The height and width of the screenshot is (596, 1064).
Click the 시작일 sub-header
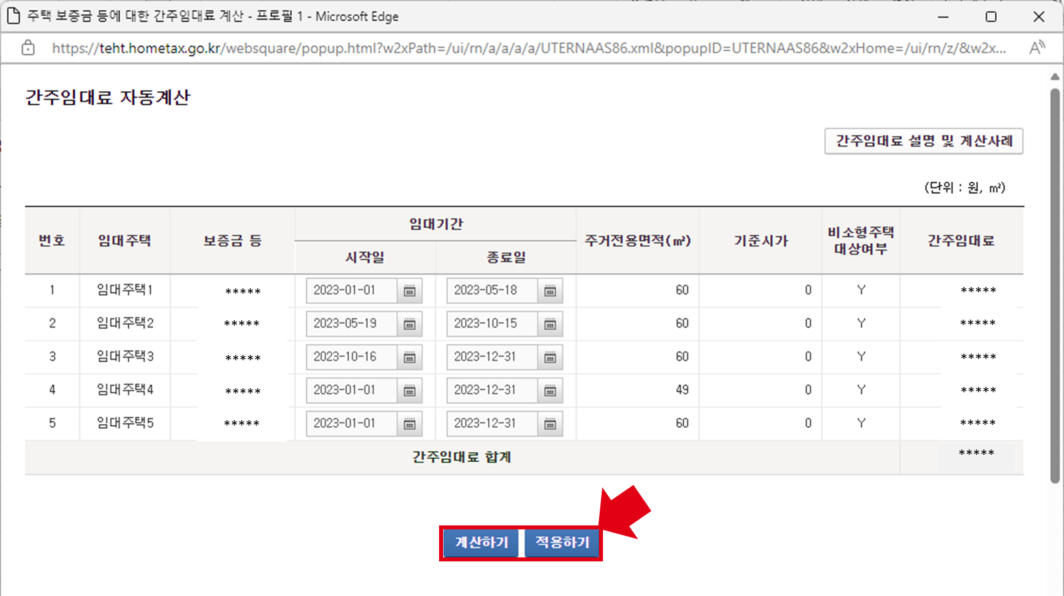click(x=364, y=258)
